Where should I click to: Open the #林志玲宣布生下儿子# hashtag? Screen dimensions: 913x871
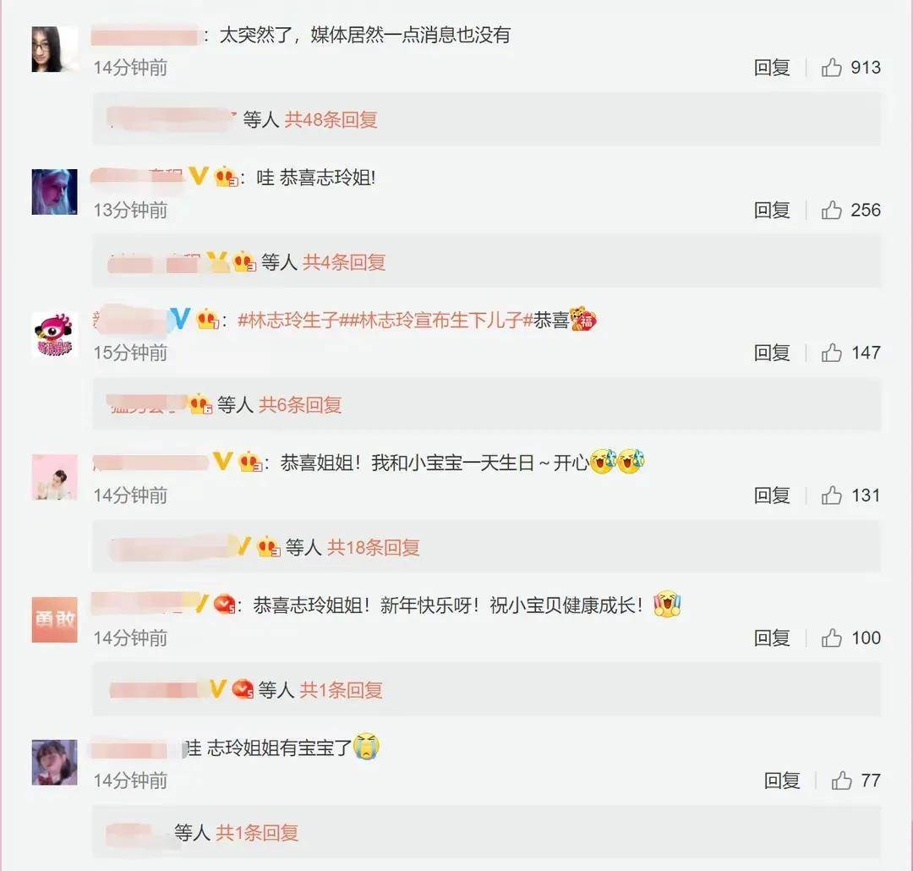click(440, 320)
